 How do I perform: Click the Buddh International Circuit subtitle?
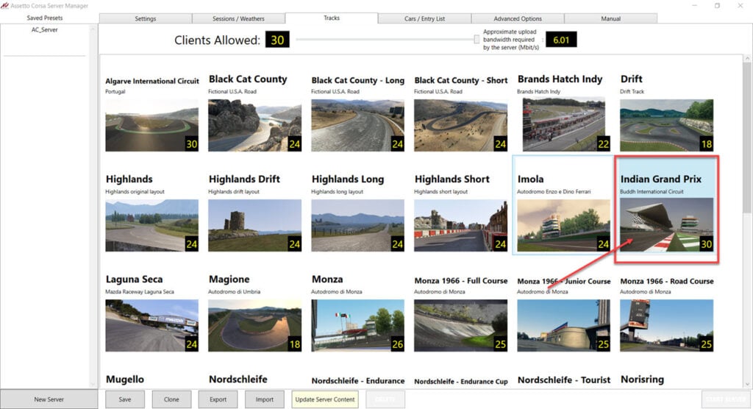pos(652,192)
